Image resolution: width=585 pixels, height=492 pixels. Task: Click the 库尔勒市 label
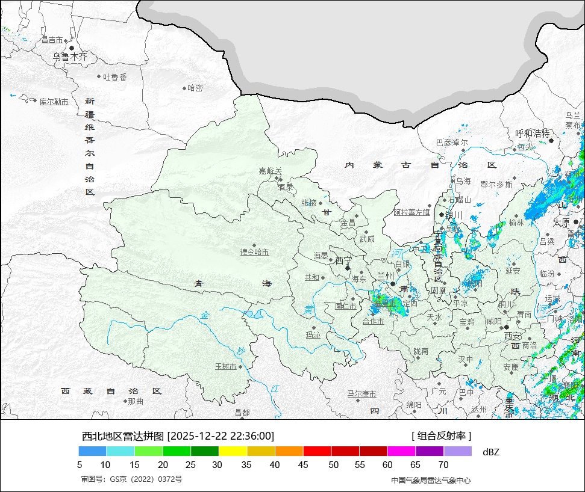tap(54, 102)
